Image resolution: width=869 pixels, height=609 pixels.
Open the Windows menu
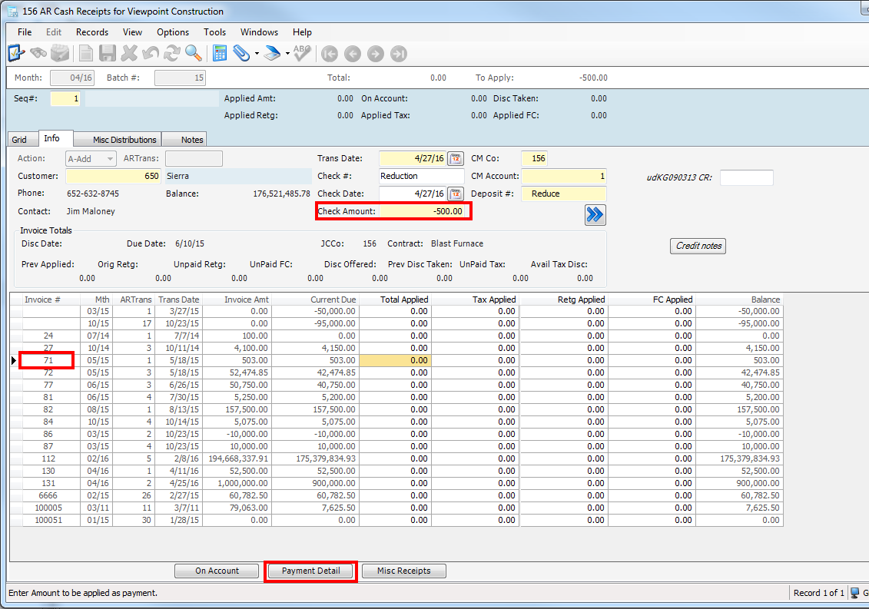pos(260,32)
